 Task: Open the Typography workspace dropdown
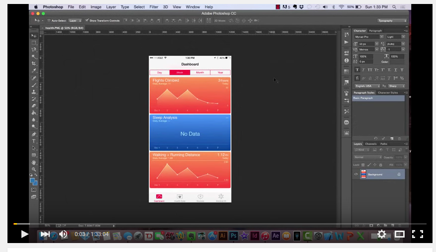pos(392,20)
